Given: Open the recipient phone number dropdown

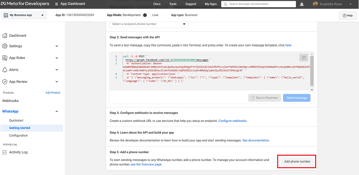Looking at the screenshot, I should pyautogui.click(x=149, y=24).
